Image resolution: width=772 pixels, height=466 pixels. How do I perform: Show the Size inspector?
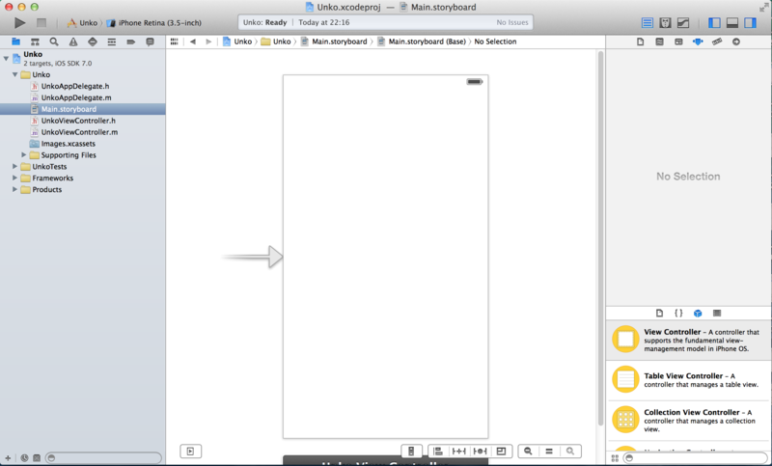(717, 41)
